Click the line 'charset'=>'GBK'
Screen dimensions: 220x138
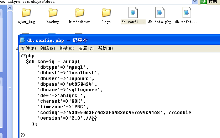click(x=62, y=101)
